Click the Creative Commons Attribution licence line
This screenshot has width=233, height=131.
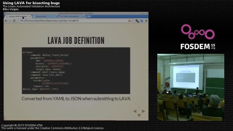52,128
